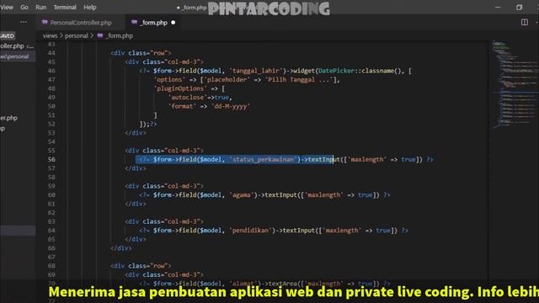Image resolution: width=539 pixels, height=303 pixels.
Task: Click 'tanggal_lahir' string on line 46
Action: (256, 71)
